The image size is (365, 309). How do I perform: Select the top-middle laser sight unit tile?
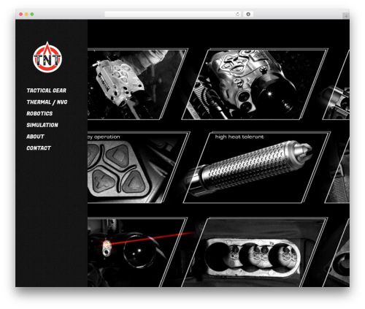[254, 84]
